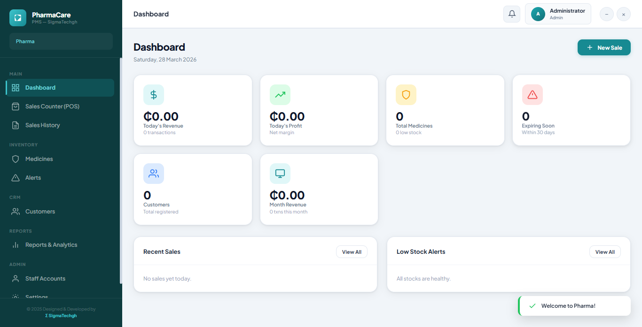Dismiss the Welcome to Pharma toast

click(574, 305)
